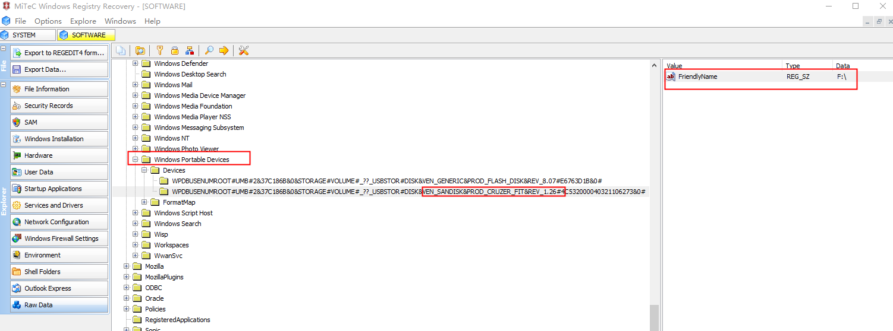Click the key toolbar icon
Screen dimensions: 893x331
click(x=159, y=50)
